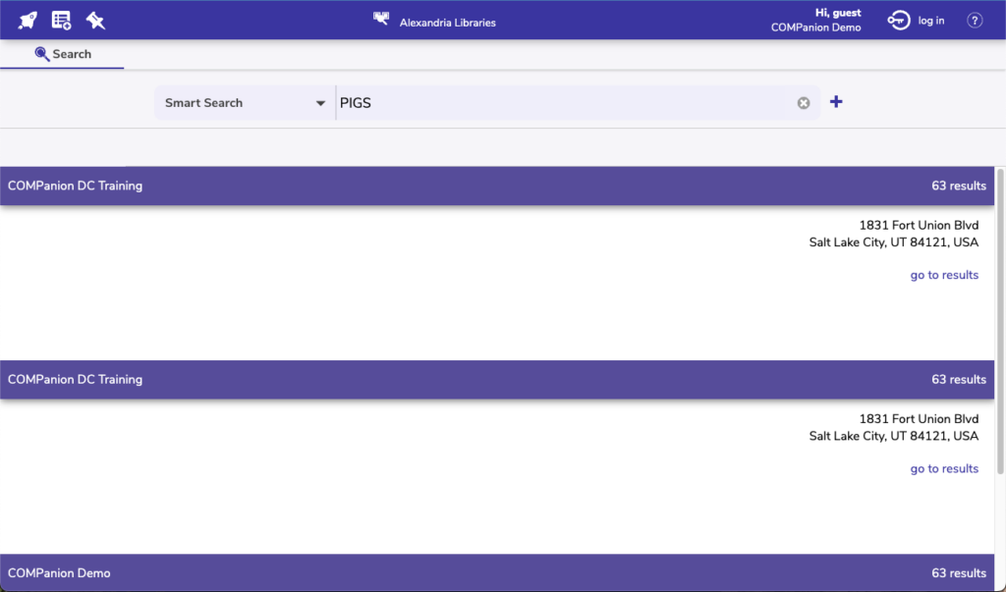1006x592 pixels.
Task: Open the list with plus icon
Action: coord(61,21)
